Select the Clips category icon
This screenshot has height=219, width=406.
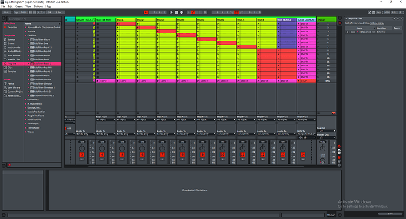[x=5, y=68]
